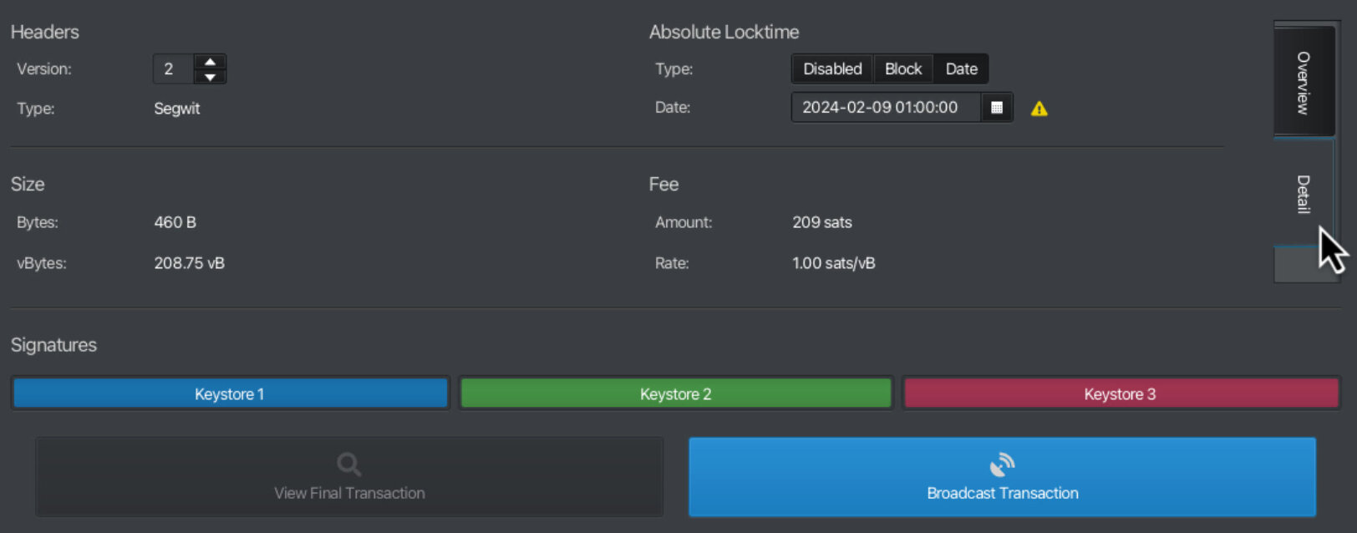Click the yellow locktime warning icon
1357x533 pixels.
pos(1039,109)
